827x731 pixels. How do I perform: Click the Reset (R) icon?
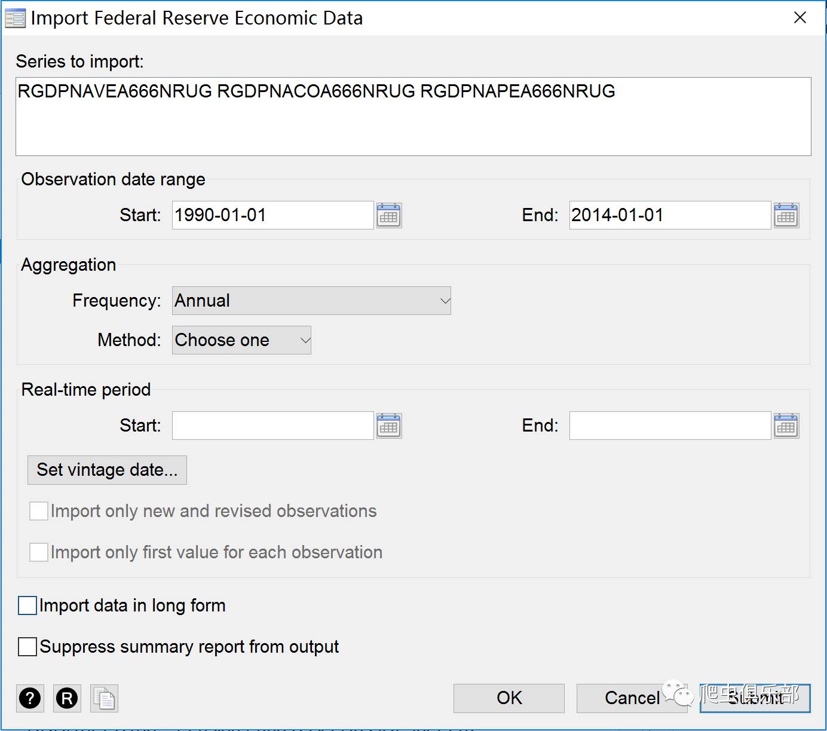pos(67,698)
